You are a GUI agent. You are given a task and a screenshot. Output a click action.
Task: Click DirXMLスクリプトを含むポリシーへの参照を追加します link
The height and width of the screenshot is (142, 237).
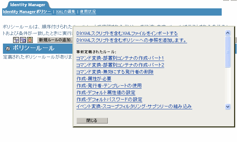(131, 40)
